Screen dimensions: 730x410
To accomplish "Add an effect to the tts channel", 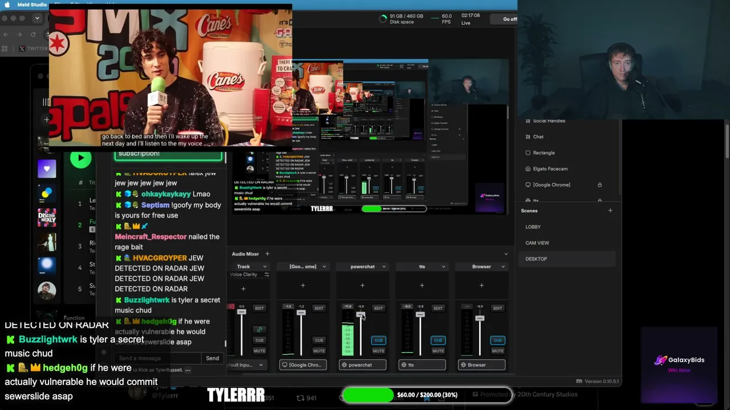I will click(x=422, y=285).
